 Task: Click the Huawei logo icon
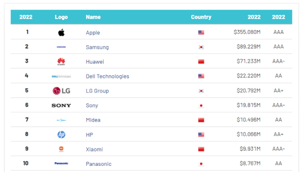61,62
